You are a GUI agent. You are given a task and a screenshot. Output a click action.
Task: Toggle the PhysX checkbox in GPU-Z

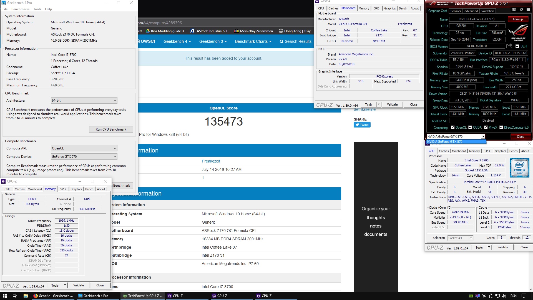[x=486, y=127]
